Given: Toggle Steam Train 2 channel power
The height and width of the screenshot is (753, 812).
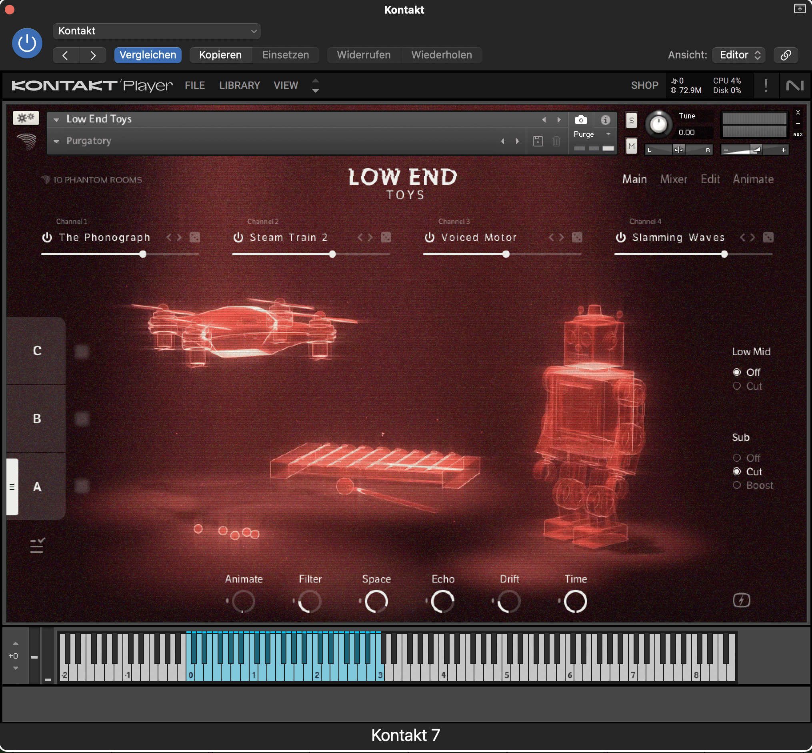Looking at the screenshot, I should point(238,237).
